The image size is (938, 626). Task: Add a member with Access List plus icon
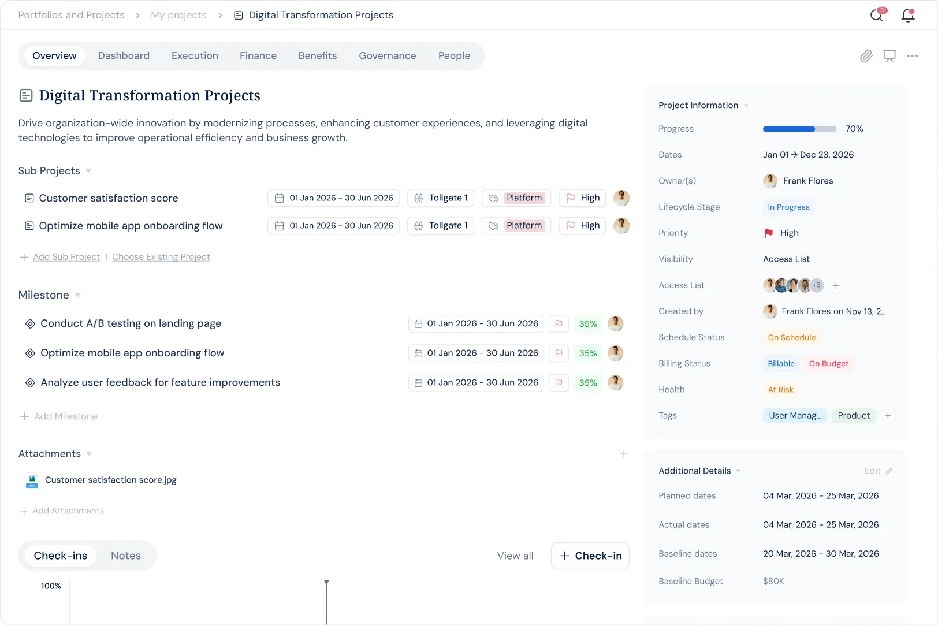tap(836, 285)
